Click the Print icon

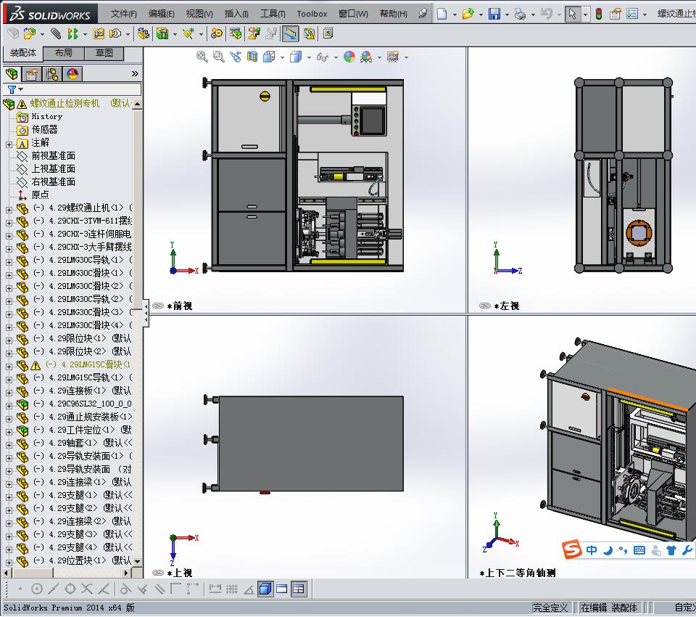pos(520,15)
